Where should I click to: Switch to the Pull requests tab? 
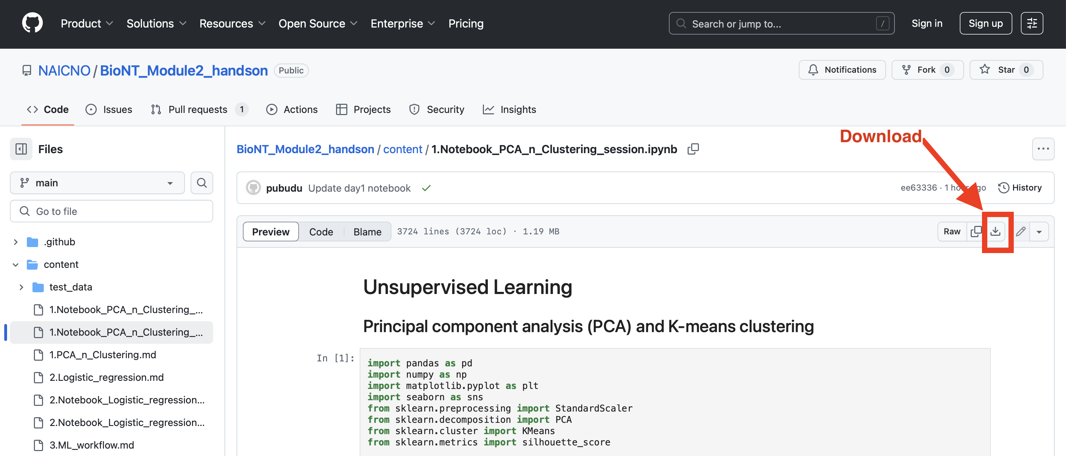pyautogui.click(x=199, y=109)
